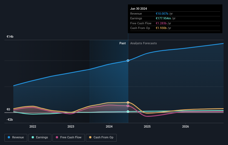Click the -€2b y-axis label
The height and width of the screenshot is (145, 228).
pyautogui.click(x=10, y=120)
